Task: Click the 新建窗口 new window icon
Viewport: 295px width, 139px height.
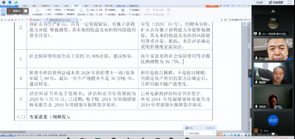Action: pos(135,10)
